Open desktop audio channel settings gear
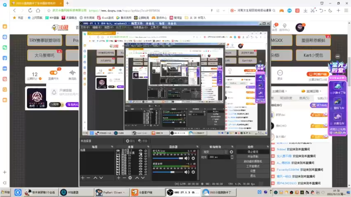This screenshot has height=197, width=351. 193,172
